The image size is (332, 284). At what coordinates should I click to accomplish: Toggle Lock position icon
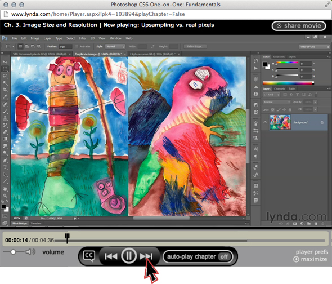284,110
